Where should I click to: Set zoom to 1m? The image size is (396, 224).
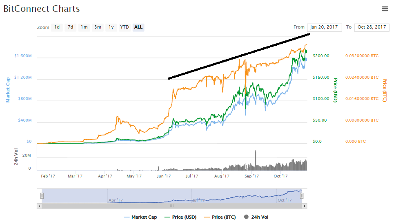(x=84, y=27)
